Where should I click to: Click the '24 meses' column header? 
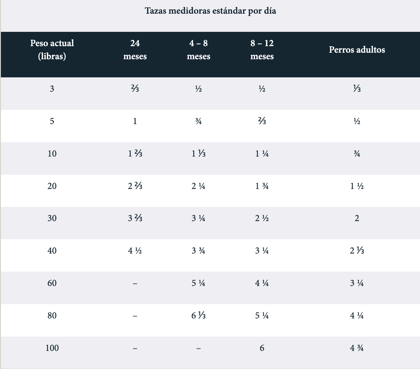(x=135, y=50)
